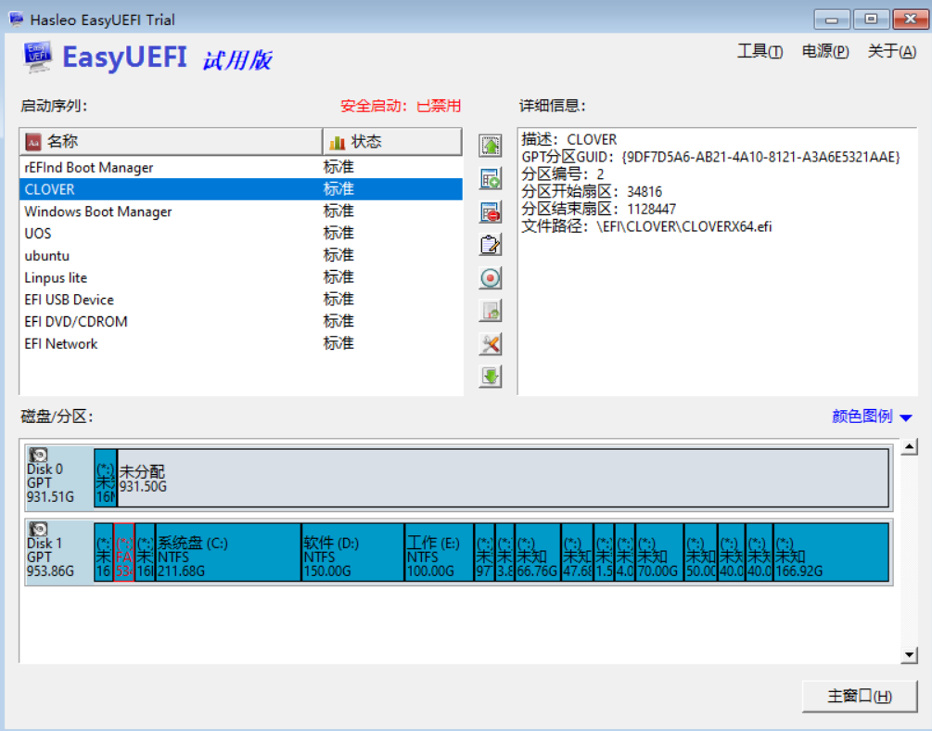Select the Windows Boot Manager entry
This screenshot has height=731, width=932.
click(x=241, y=212)
